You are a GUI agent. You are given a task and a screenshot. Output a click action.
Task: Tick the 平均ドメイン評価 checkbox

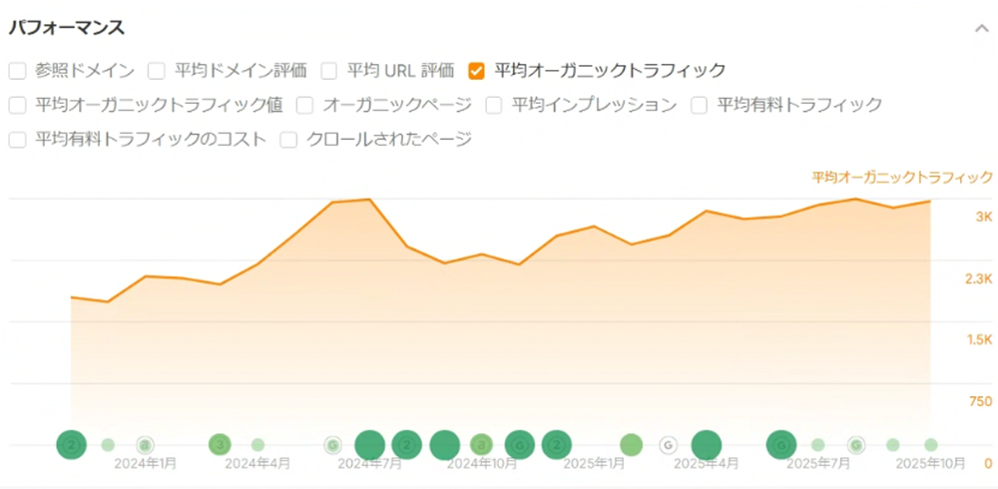156,71
